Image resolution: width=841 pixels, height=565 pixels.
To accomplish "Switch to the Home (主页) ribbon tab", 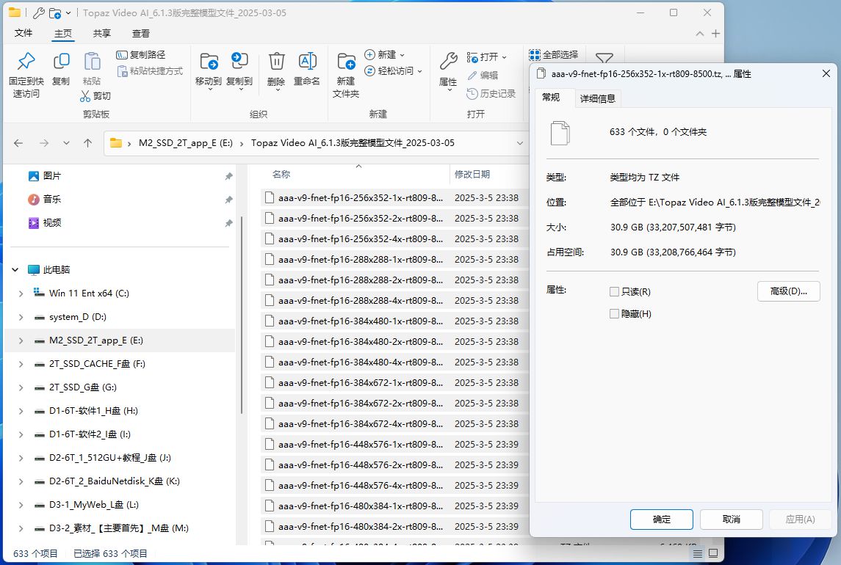I will pos(62,33).
